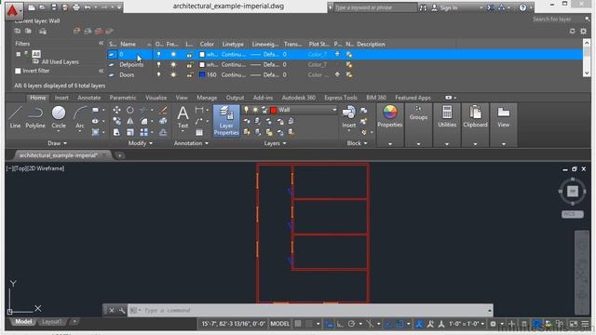This screenshot has width=596, height=335.
Task: Collapse the Filters tree pane
Action: coord(102,44)
